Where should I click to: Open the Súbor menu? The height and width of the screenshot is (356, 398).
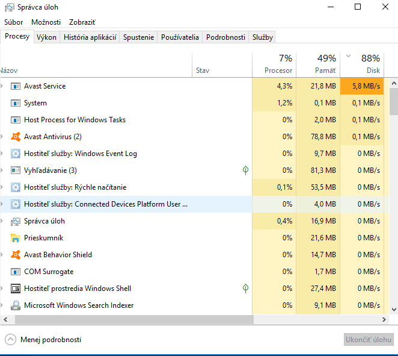(x=13, y=22)
